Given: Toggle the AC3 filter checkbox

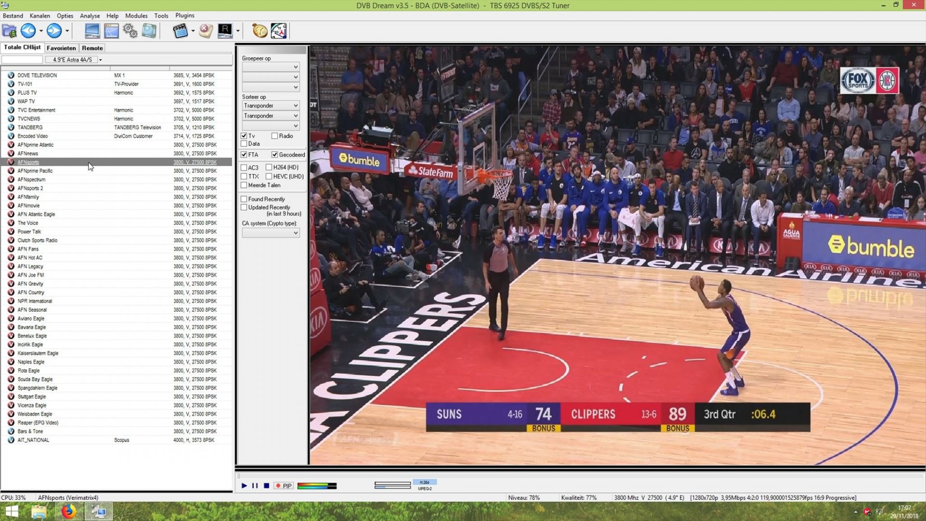Looking at the screenshot, I should [x=245, y=167].
